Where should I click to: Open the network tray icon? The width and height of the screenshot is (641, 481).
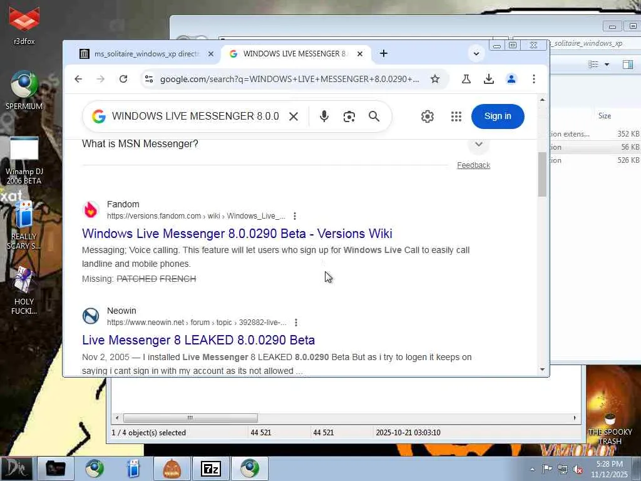point(563,469)
